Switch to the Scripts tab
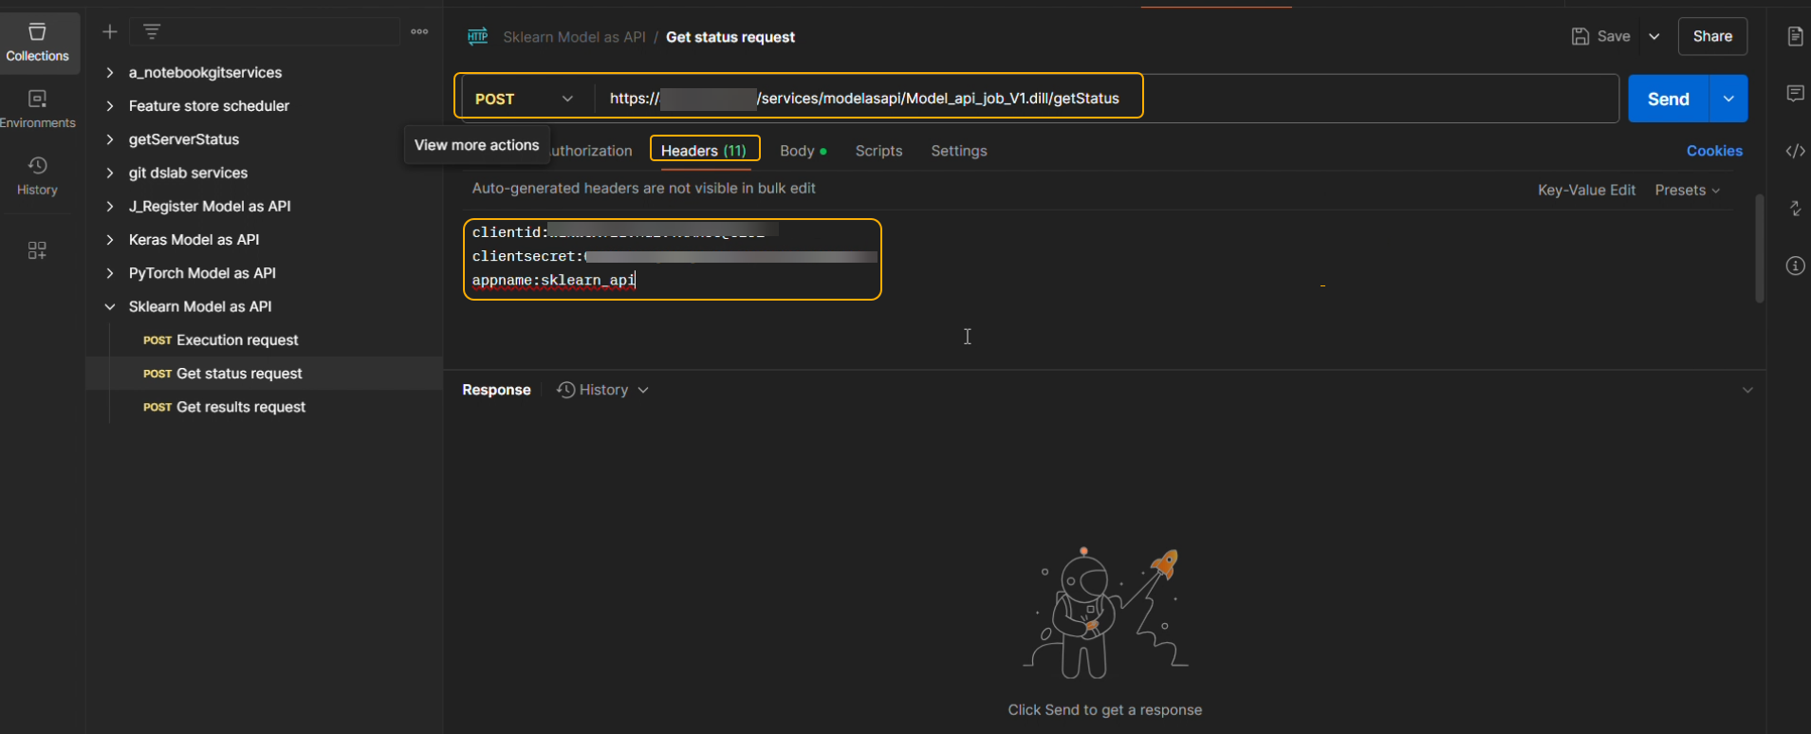The image size is (1811, 734). click(x=878, y=151)
